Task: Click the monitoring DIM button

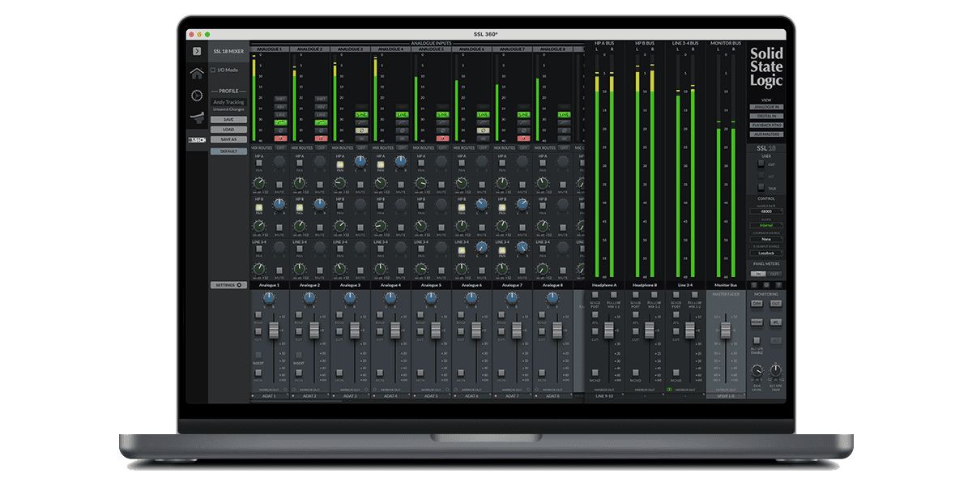Action: point(757,303)
